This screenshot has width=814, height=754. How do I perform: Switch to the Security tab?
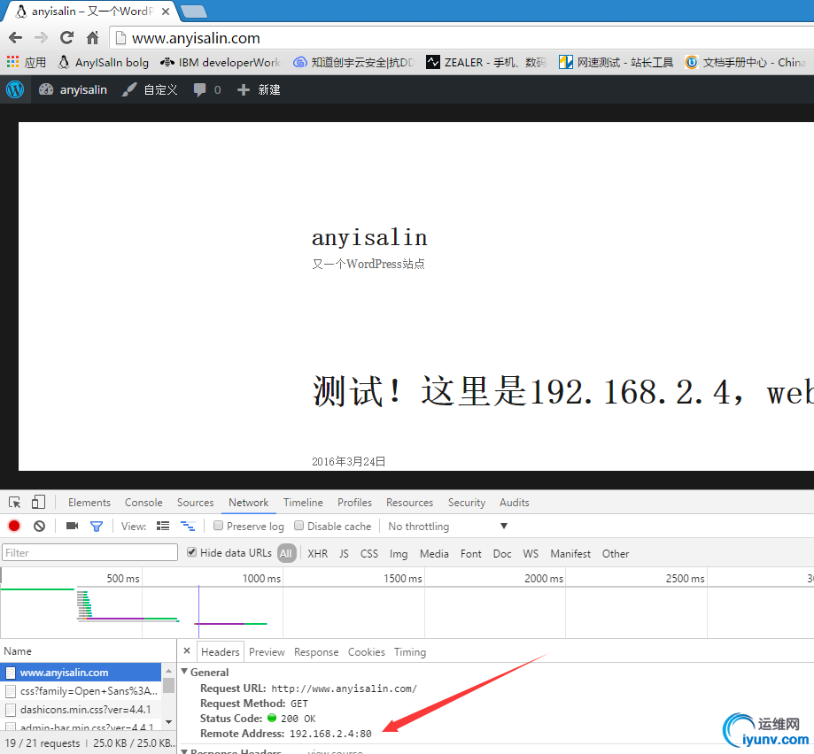467,503
